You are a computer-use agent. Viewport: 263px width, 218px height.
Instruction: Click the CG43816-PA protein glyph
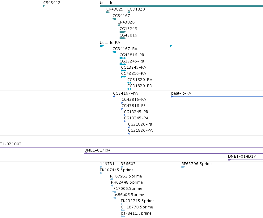pos(122,103)
